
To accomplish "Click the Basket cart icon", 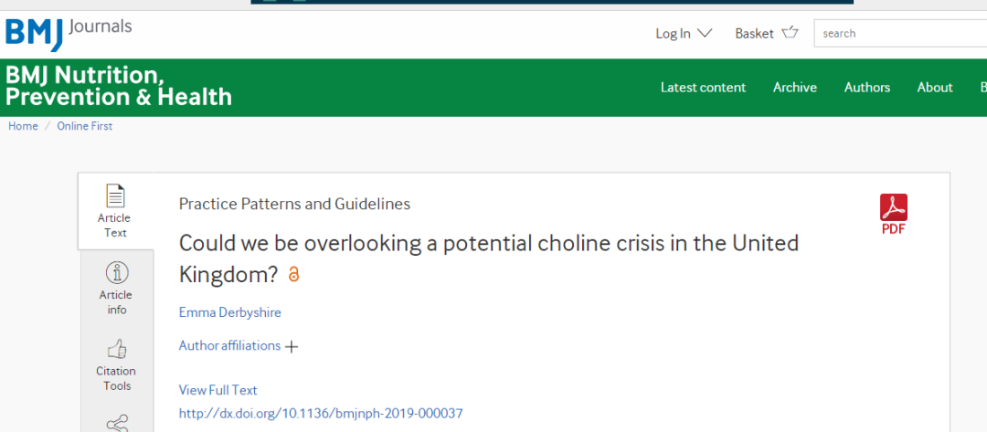I will tap(790, 33).
